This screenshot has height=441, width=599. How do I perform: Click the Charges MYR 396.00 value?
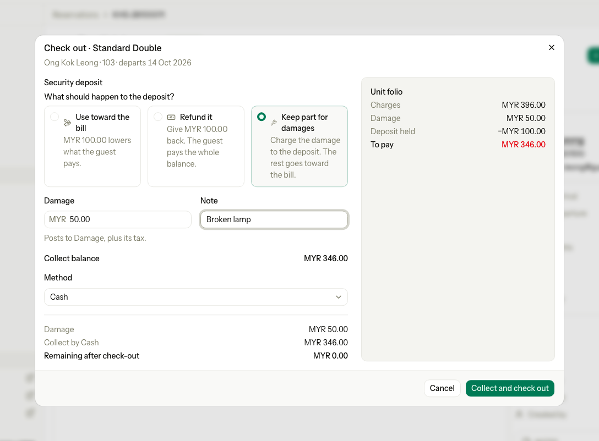click(x=524, y=105)
